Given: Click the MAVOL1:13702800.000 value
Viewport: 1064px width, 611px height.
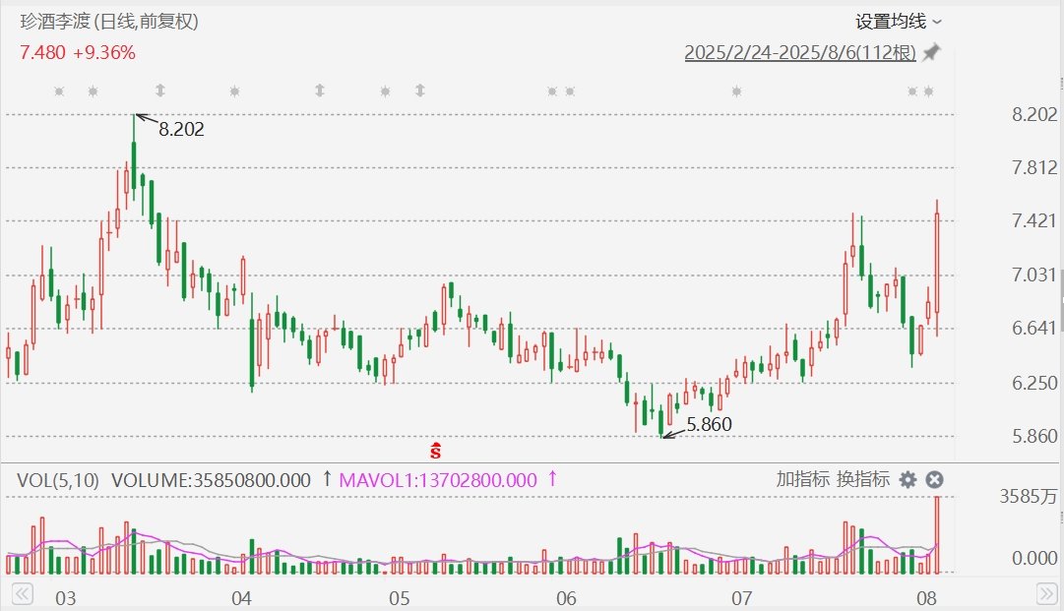Looking at the screenshot, I should 438,480.
